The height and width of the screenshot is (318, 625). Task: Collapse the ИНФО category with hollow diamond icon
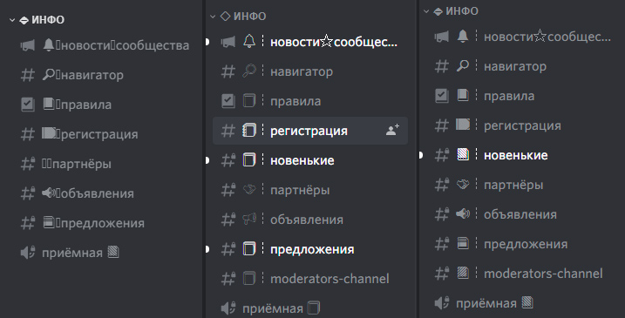coord(238,17)
